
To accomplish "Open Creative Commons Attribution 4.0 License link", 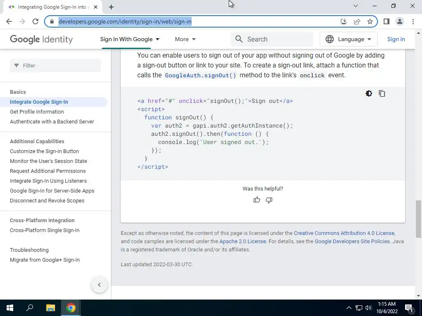I will 344,233.
